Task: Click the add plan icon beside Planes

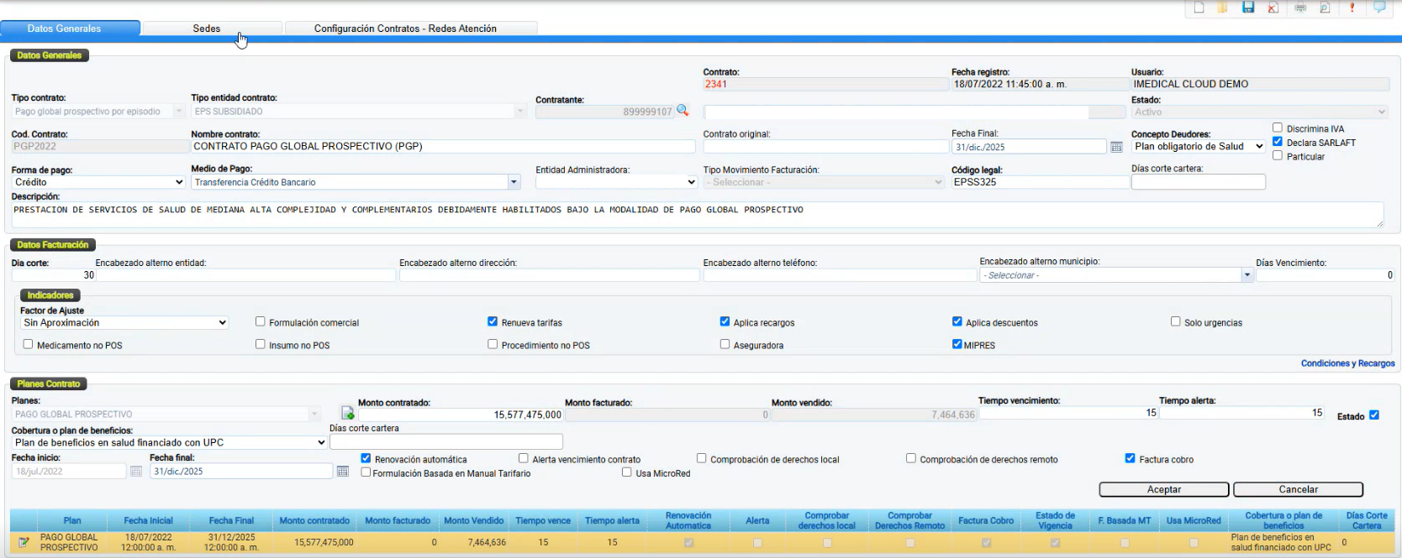Action: click(x=347, y=413)
